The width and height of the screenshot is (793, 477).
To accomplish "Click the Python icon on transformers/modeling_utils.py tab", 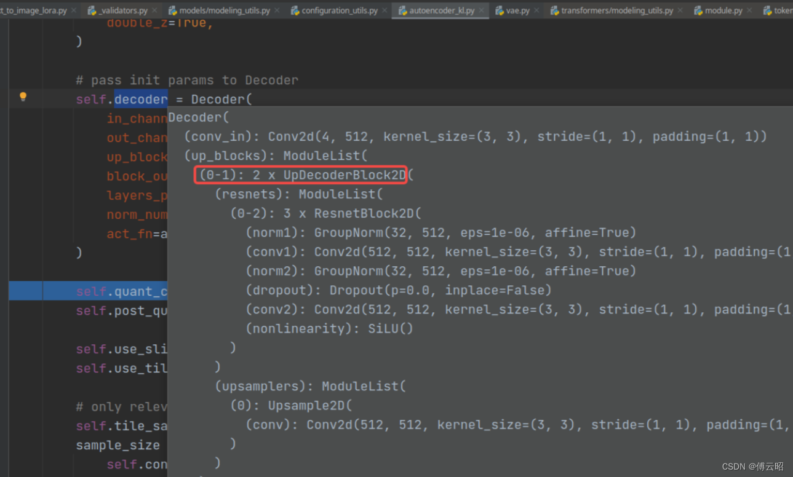I will [x=555, y=10].
